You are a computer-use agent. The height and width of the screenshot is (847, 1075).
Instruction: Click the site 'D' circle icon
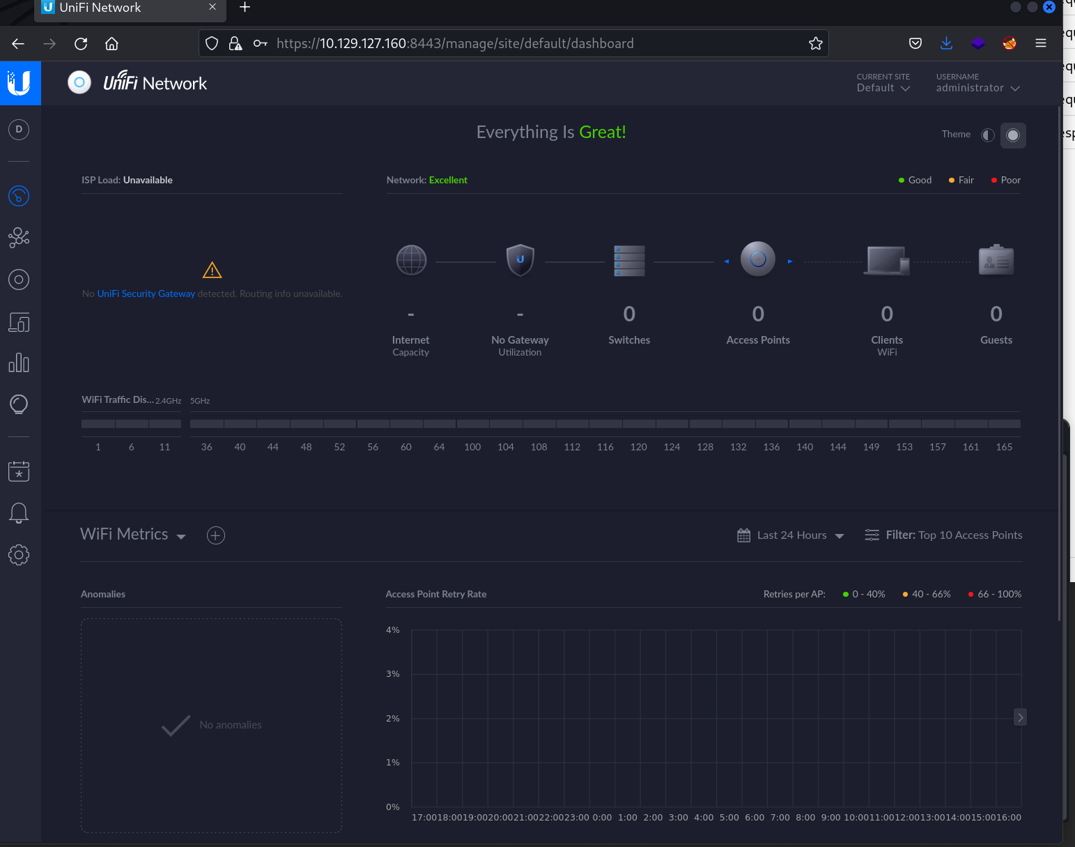(19, 129)
